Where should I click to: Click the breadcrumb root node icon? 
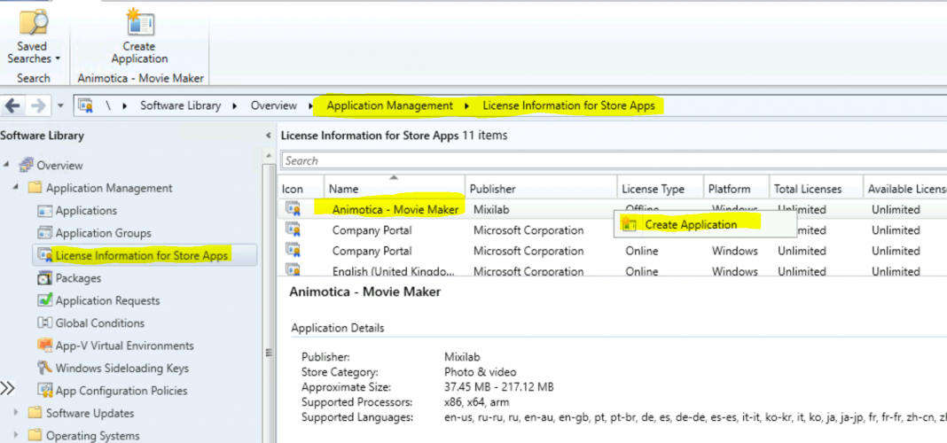pyautogui.click(x=85, y=105)
